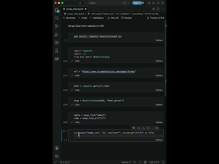
Task: Open notebook settings gear in editor actions
Action: click(x=154, y=9)
